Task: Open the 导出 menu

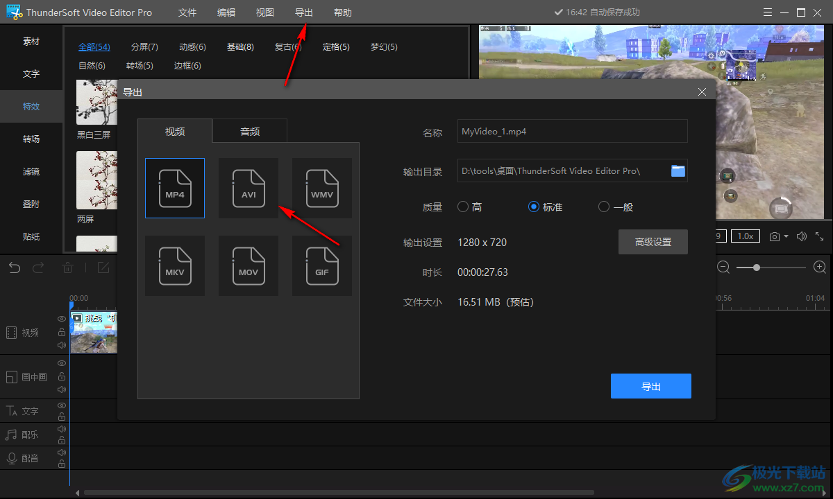Action: coord(304,12)
